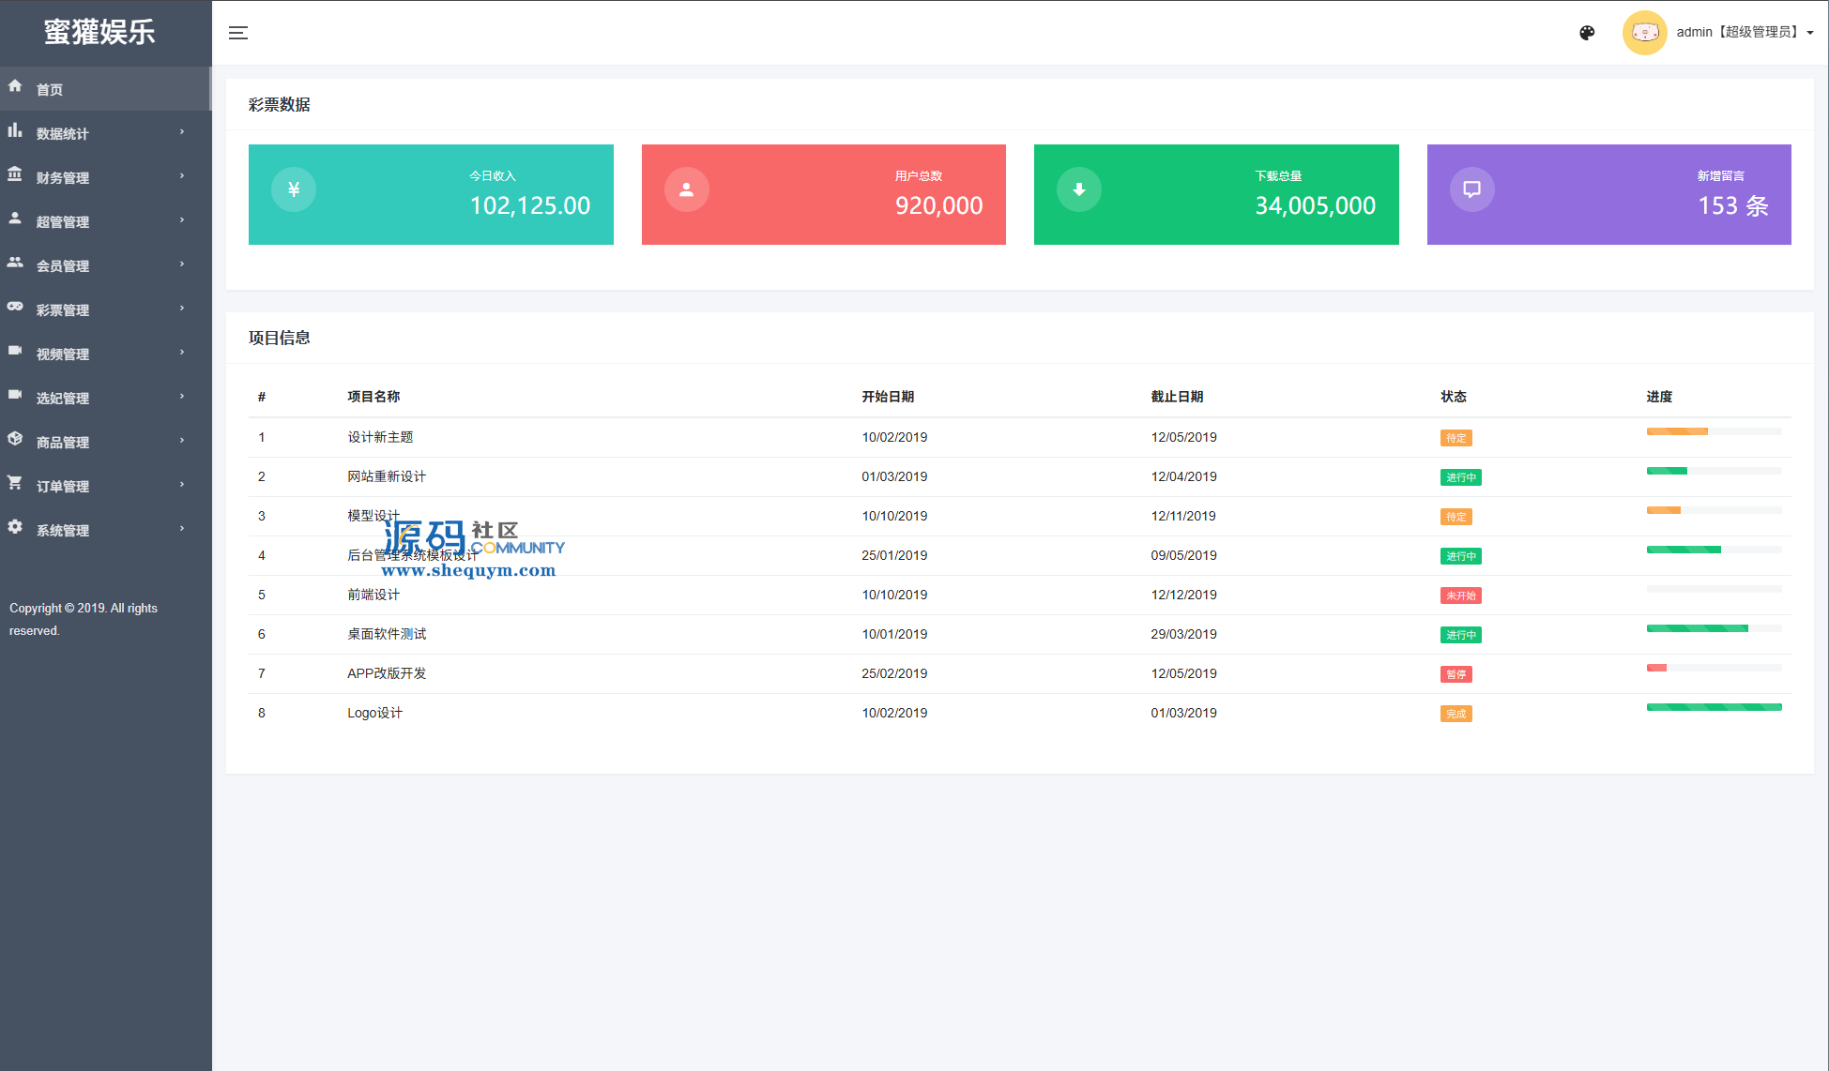
Task: Click the download arrow icon on 下载总量 card
Action: point(1079,189)
